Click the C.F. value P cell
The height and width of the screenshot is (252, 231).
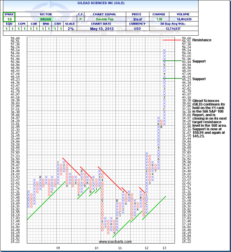pos(81,18)
